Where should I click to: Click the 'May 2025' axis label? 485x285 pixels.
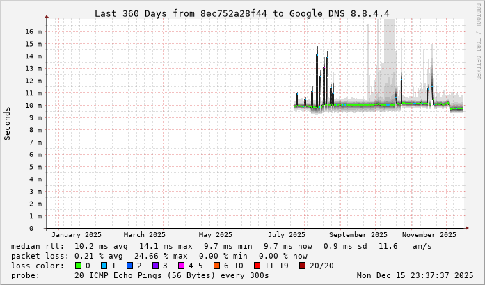point(215,235)
